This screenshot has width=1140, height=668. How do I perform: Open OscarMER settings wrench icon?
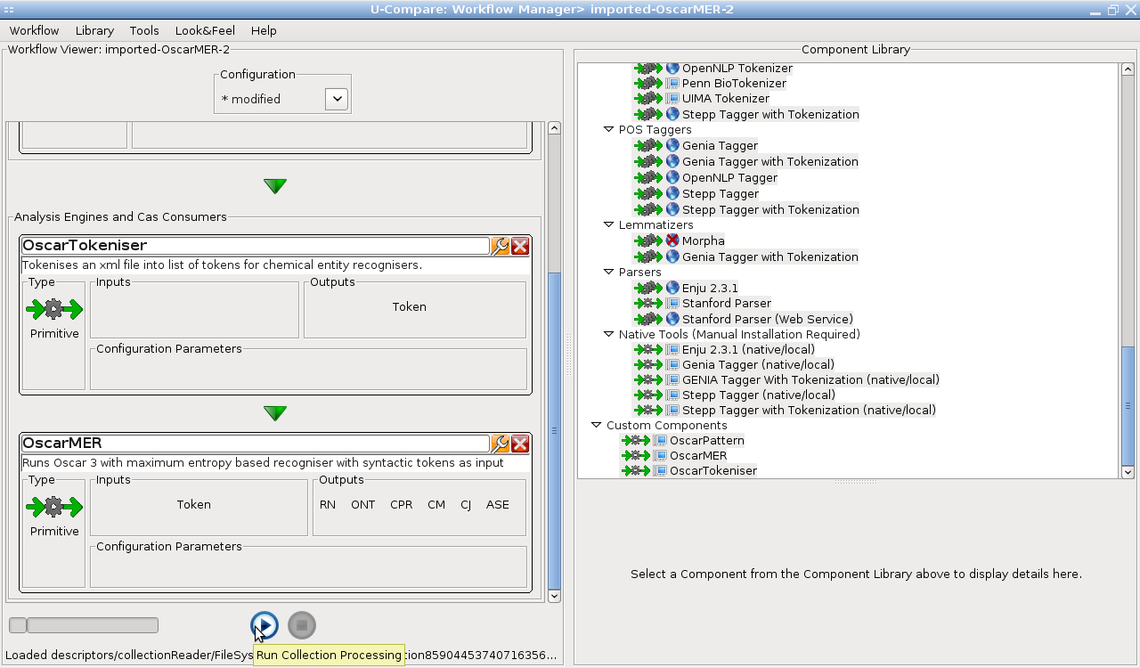501,444
